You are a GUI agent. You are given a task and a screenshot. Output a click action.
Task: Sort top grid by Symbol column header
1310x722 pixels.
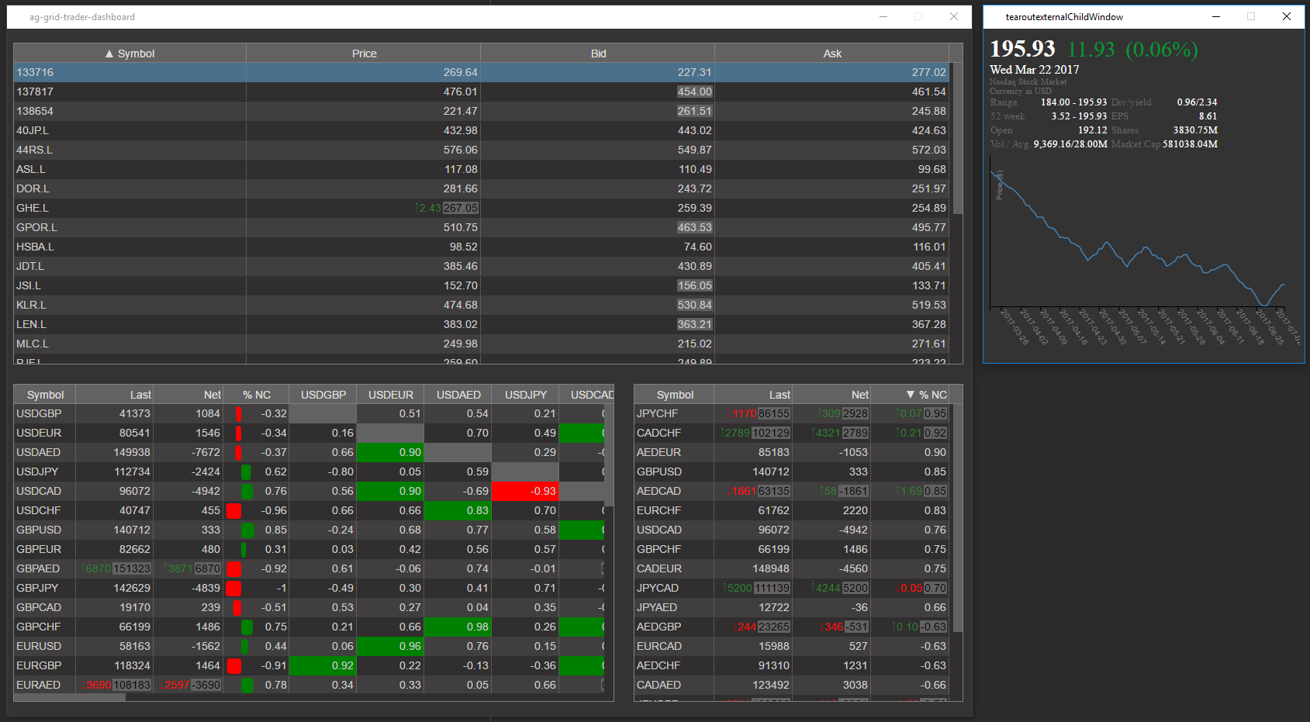point(130,54)
